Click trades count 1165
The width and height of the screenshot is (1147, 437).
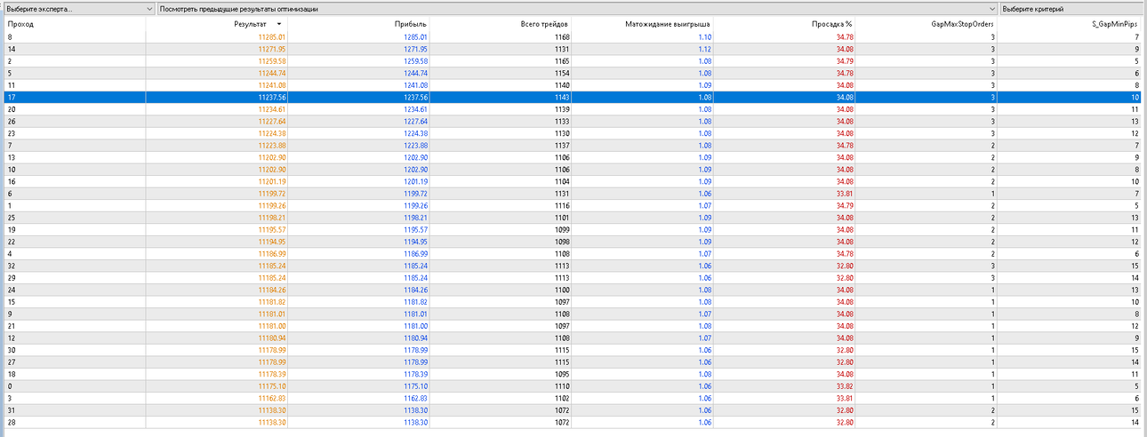[561, 60]
